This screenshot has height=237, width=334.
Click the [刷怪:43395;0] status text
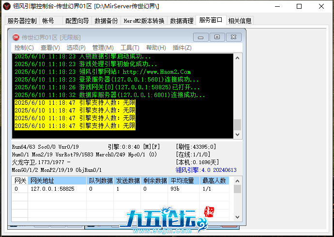[196, 147]
